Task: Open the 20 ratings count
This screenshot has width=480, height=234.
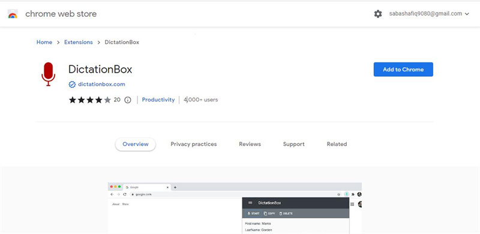Action: (117, 100)
